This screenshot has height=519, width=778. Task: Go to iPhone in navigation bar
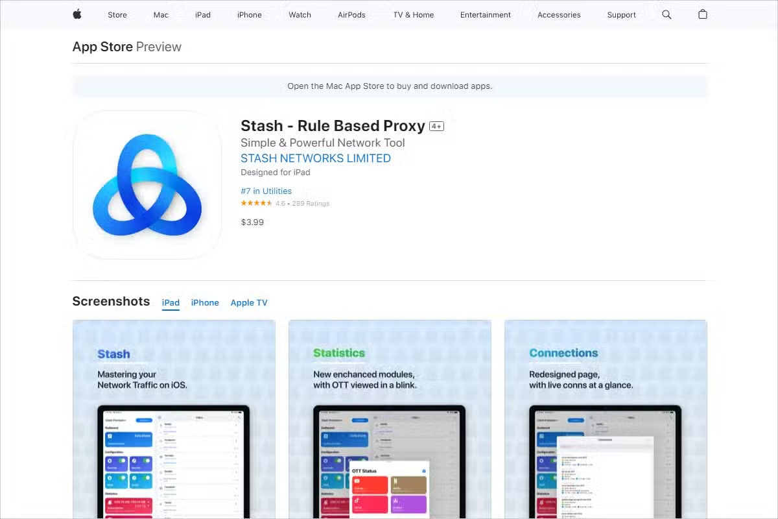pos(249,15)
